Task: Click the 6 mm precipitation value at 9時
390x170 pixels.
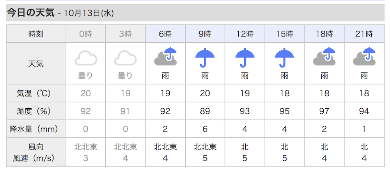Action: pyautogui.click(x=205, y=129)
